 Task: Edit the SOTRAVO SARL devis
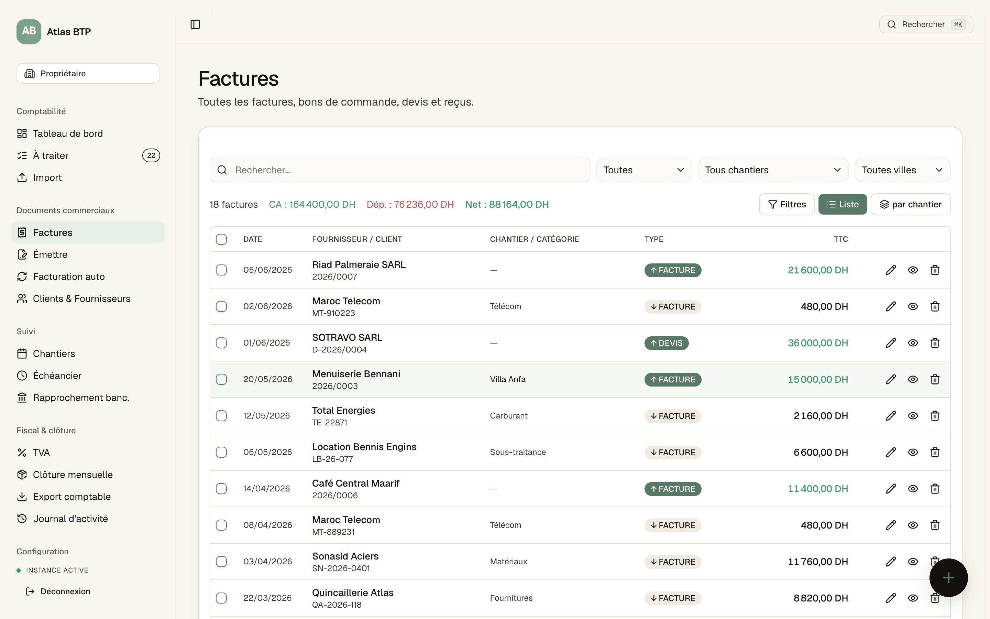pyautogui.click(x=891, y=343)
